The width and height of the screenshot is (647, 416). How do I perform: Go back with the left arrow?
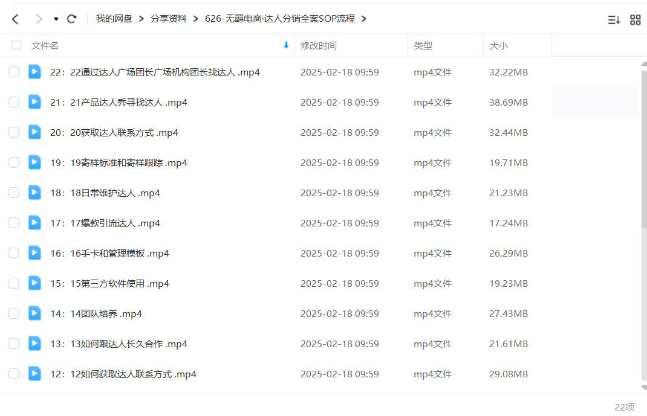[x=15, y=19]
